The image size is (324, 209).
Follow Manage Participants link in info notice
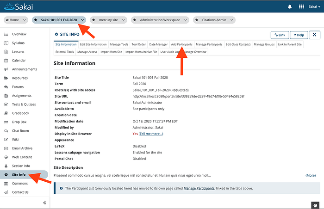click(199, 188)
